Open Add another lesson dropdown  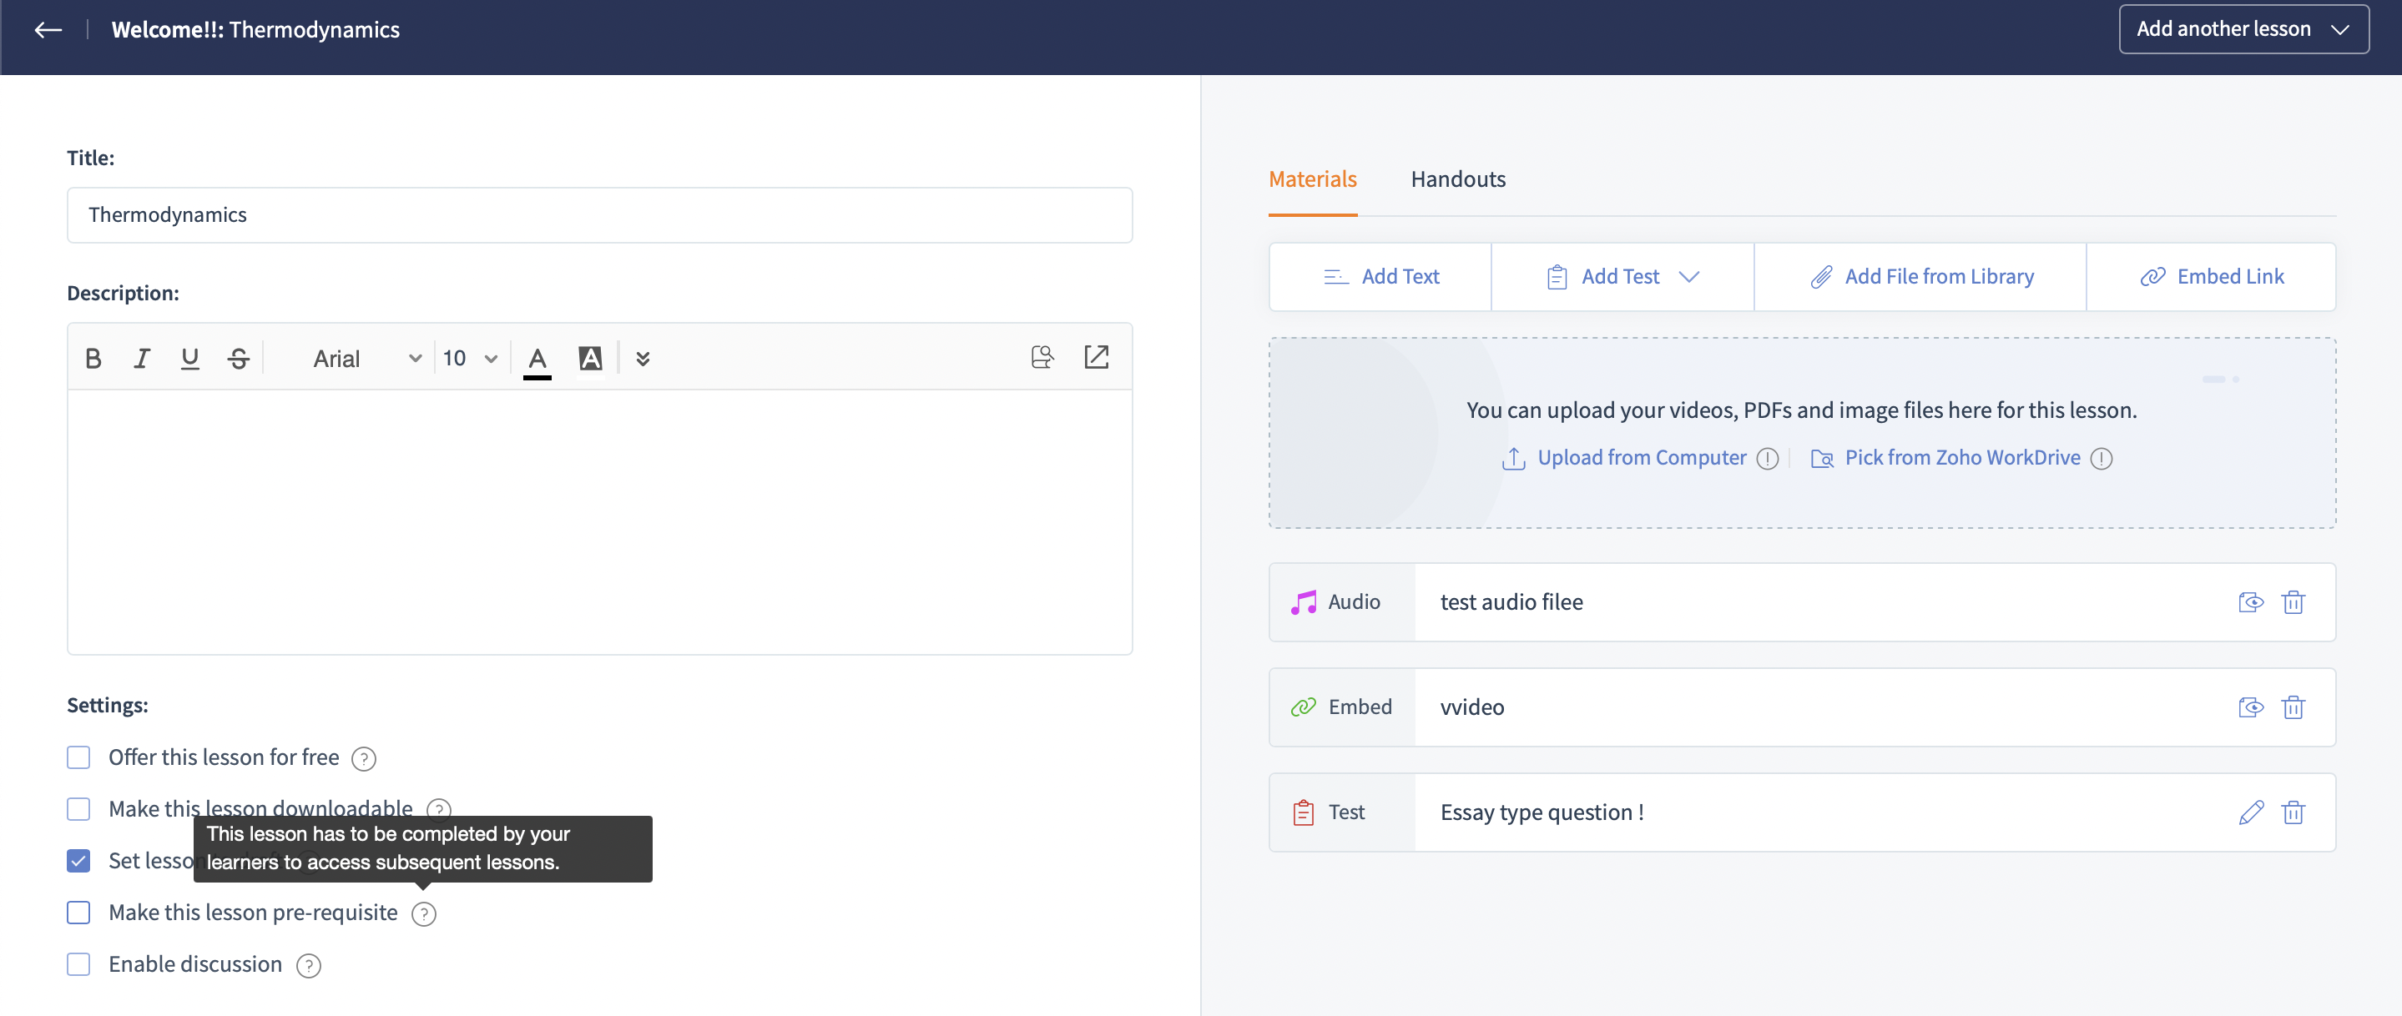(x=2243, y=30)
